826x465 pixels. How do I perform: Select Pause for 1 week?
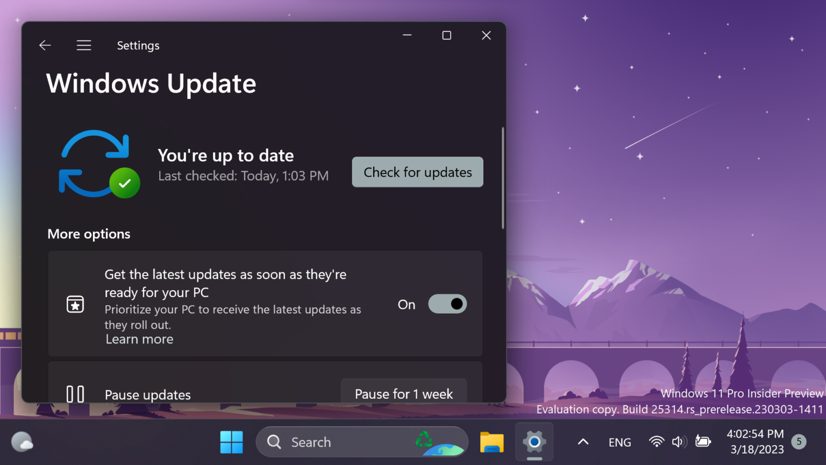[403, 393]
